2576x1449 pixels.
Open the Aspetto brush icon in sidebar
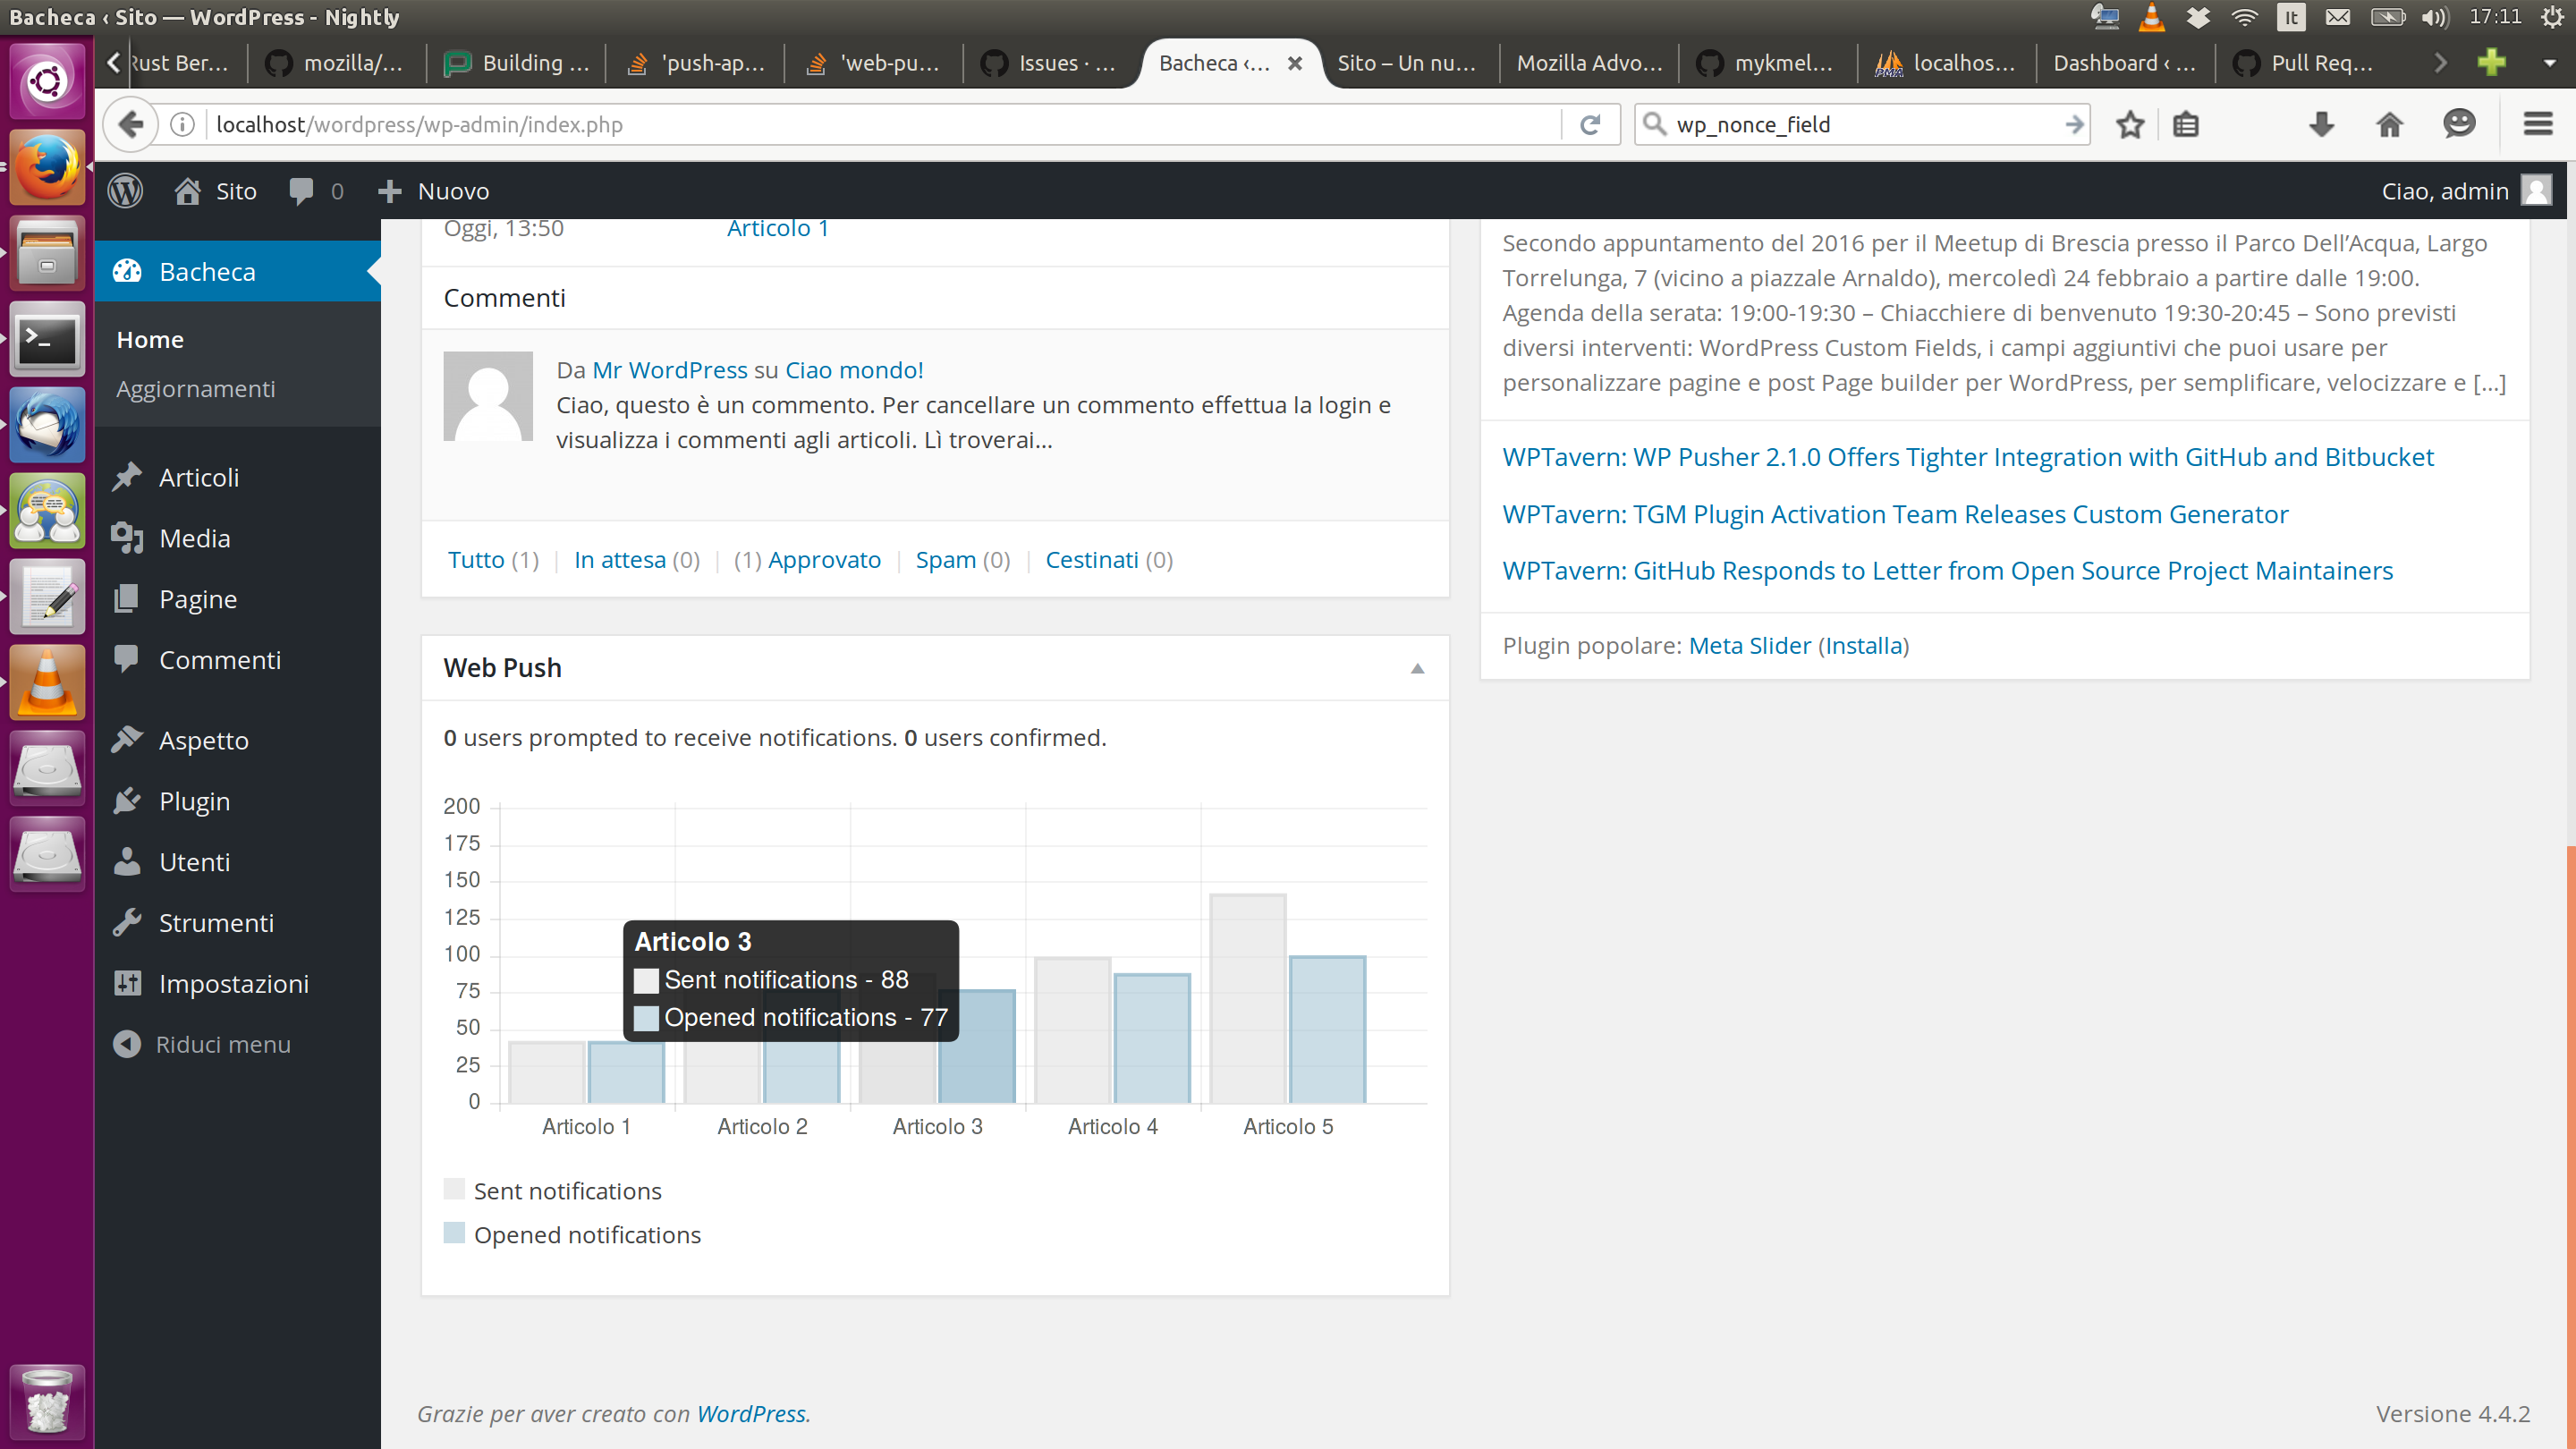tap(127, 740)
